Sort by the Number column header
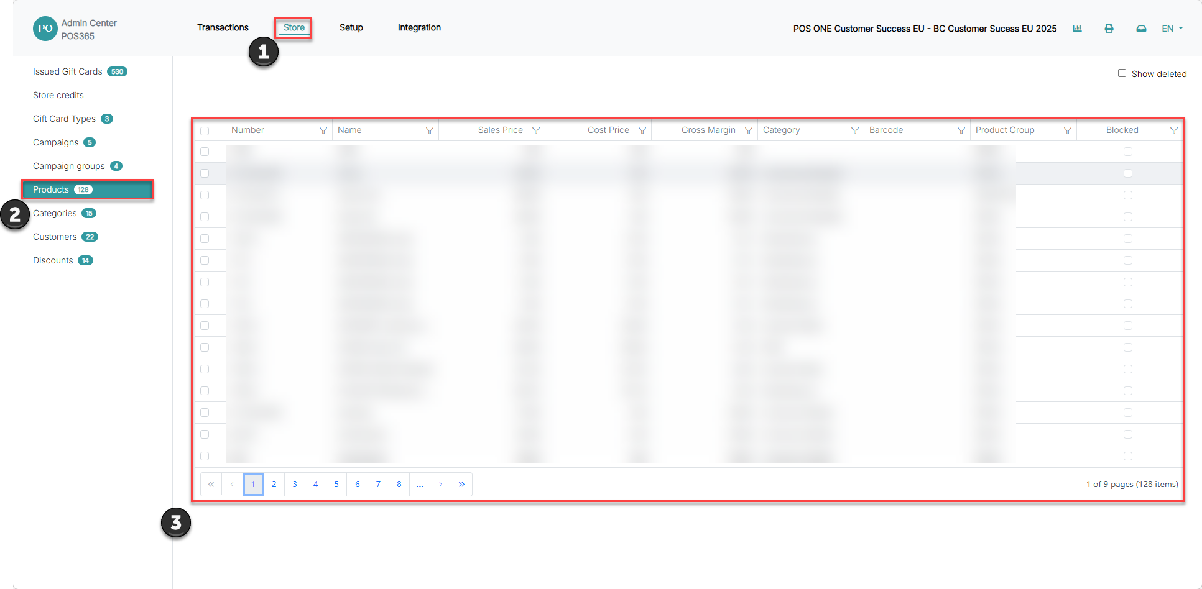This screenshot has width=1202, height=589. tap(247, 130)
